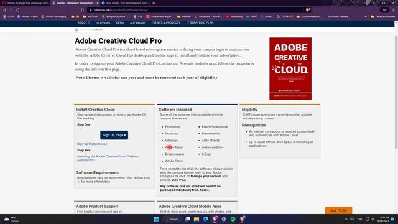Click 'Dreamweaver' in Software Included list
This screenshot has width=398, height=224.
175,154
